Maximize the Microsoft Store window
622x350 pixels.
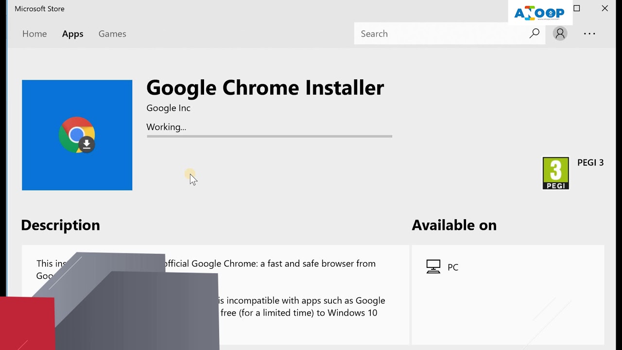pyautogui.click(x=577, y=8)
